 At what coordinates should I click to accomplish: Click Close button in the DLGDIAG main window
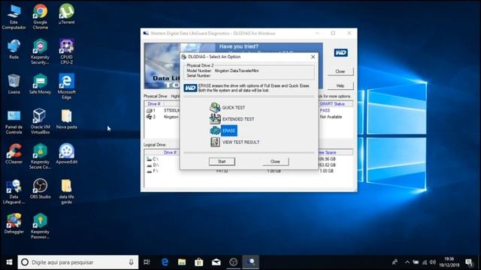pyautogui.click(x=340, y=71)
